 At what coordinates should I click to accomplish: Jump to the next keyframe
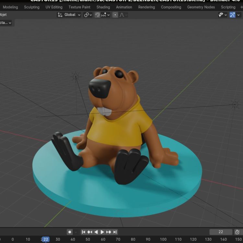coord(109,232)
